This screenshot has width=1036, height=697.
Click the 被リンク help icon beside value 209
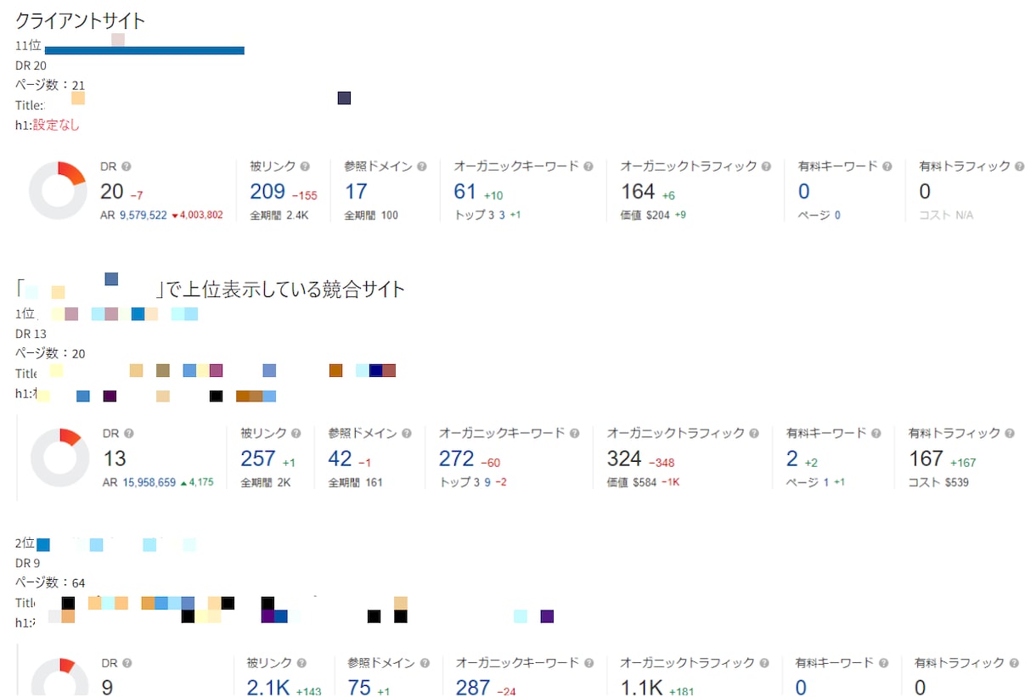pos(305,167)
